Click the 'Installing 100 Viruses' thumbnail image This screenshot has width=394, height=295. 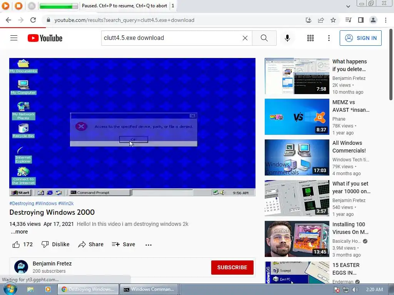[297, 239]
